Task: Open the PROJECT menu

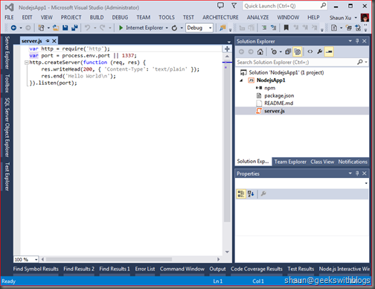Action: pos(71,17)
